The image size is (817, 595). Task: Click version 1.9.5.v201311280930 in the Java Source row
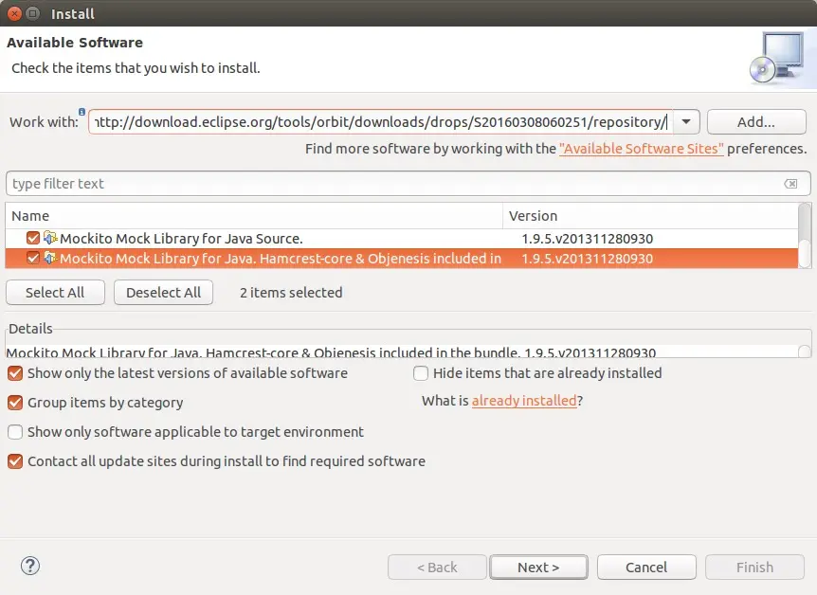point(588,239)
